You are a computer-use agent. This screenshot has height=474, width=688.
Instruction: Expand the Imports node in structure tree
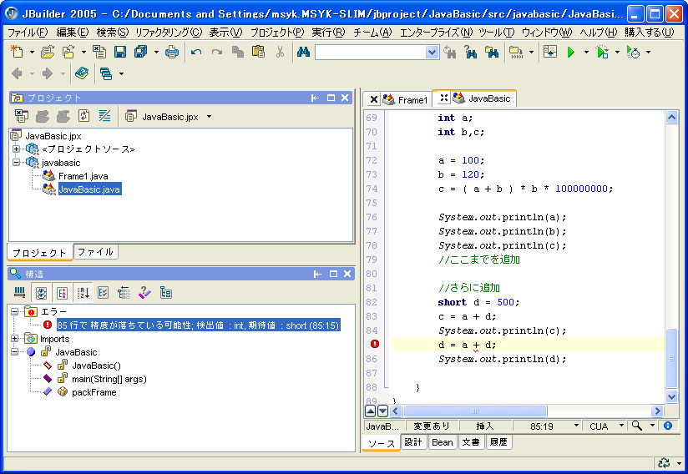[15, 339]
